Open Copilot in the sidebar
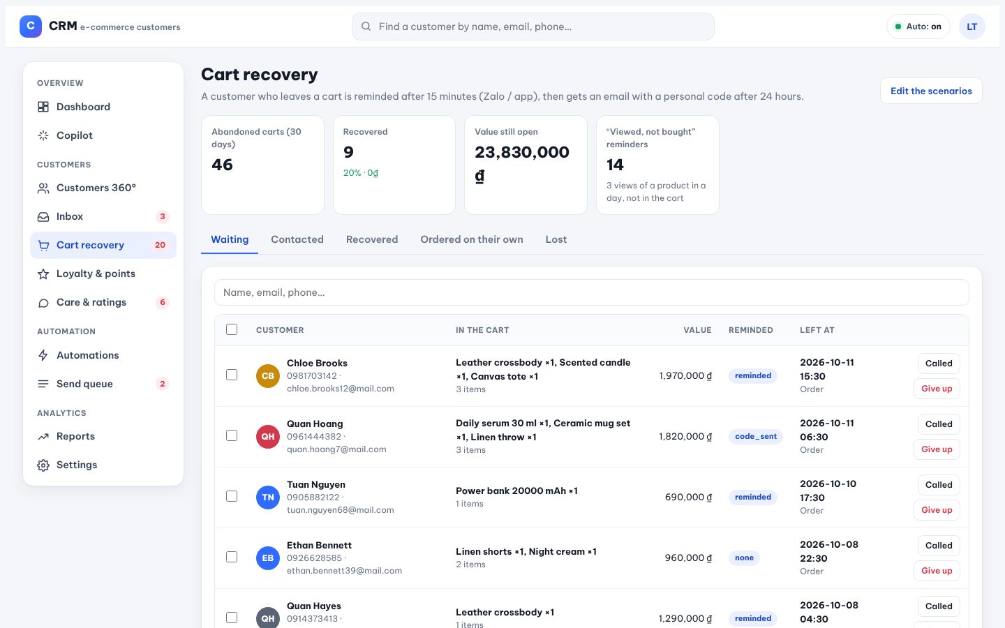Screen dimensions: 1005x628 click(x=103, y=135)
